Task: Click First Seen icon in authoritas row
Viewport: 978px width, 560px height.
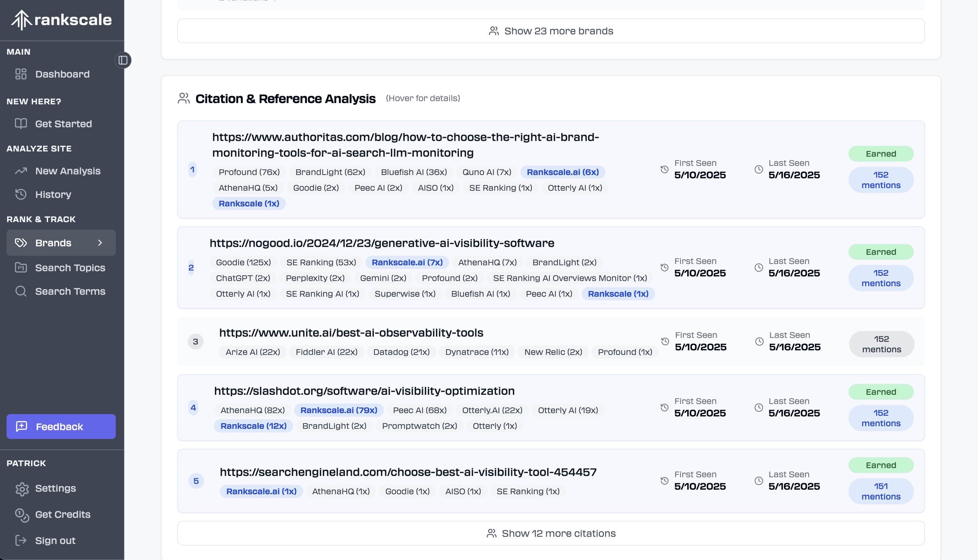Action: [665, 169]
